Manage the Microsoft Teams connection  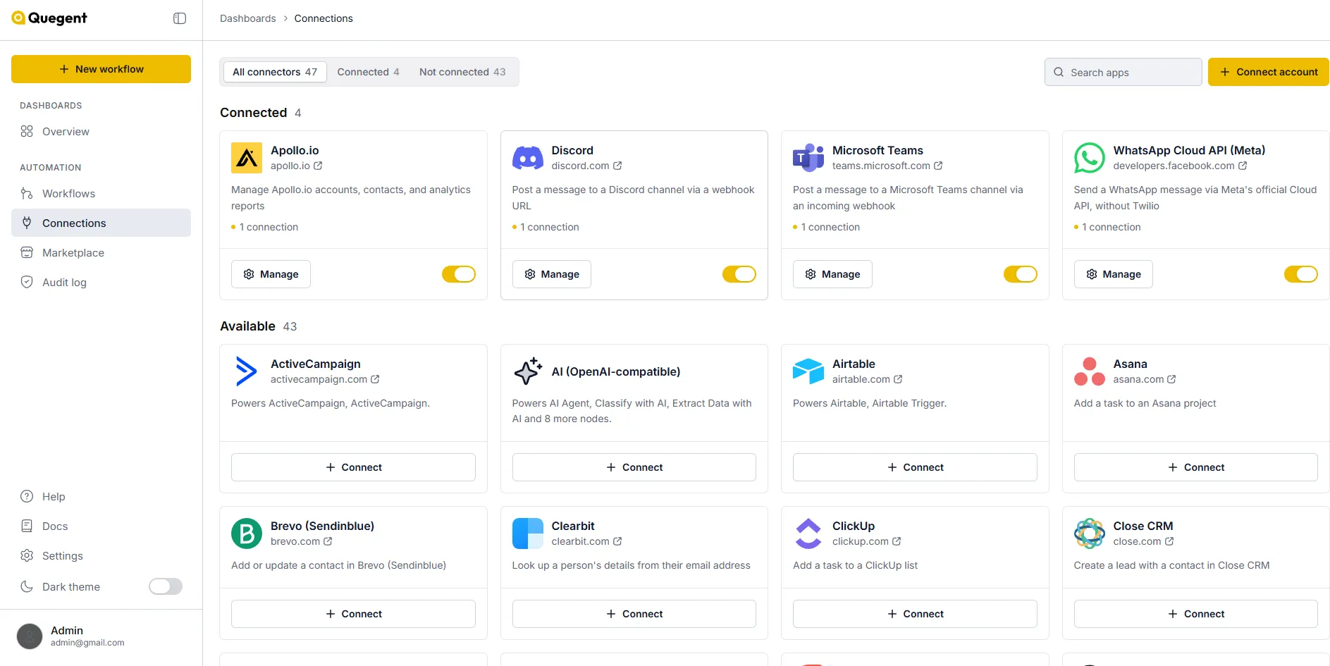point(832,274)
